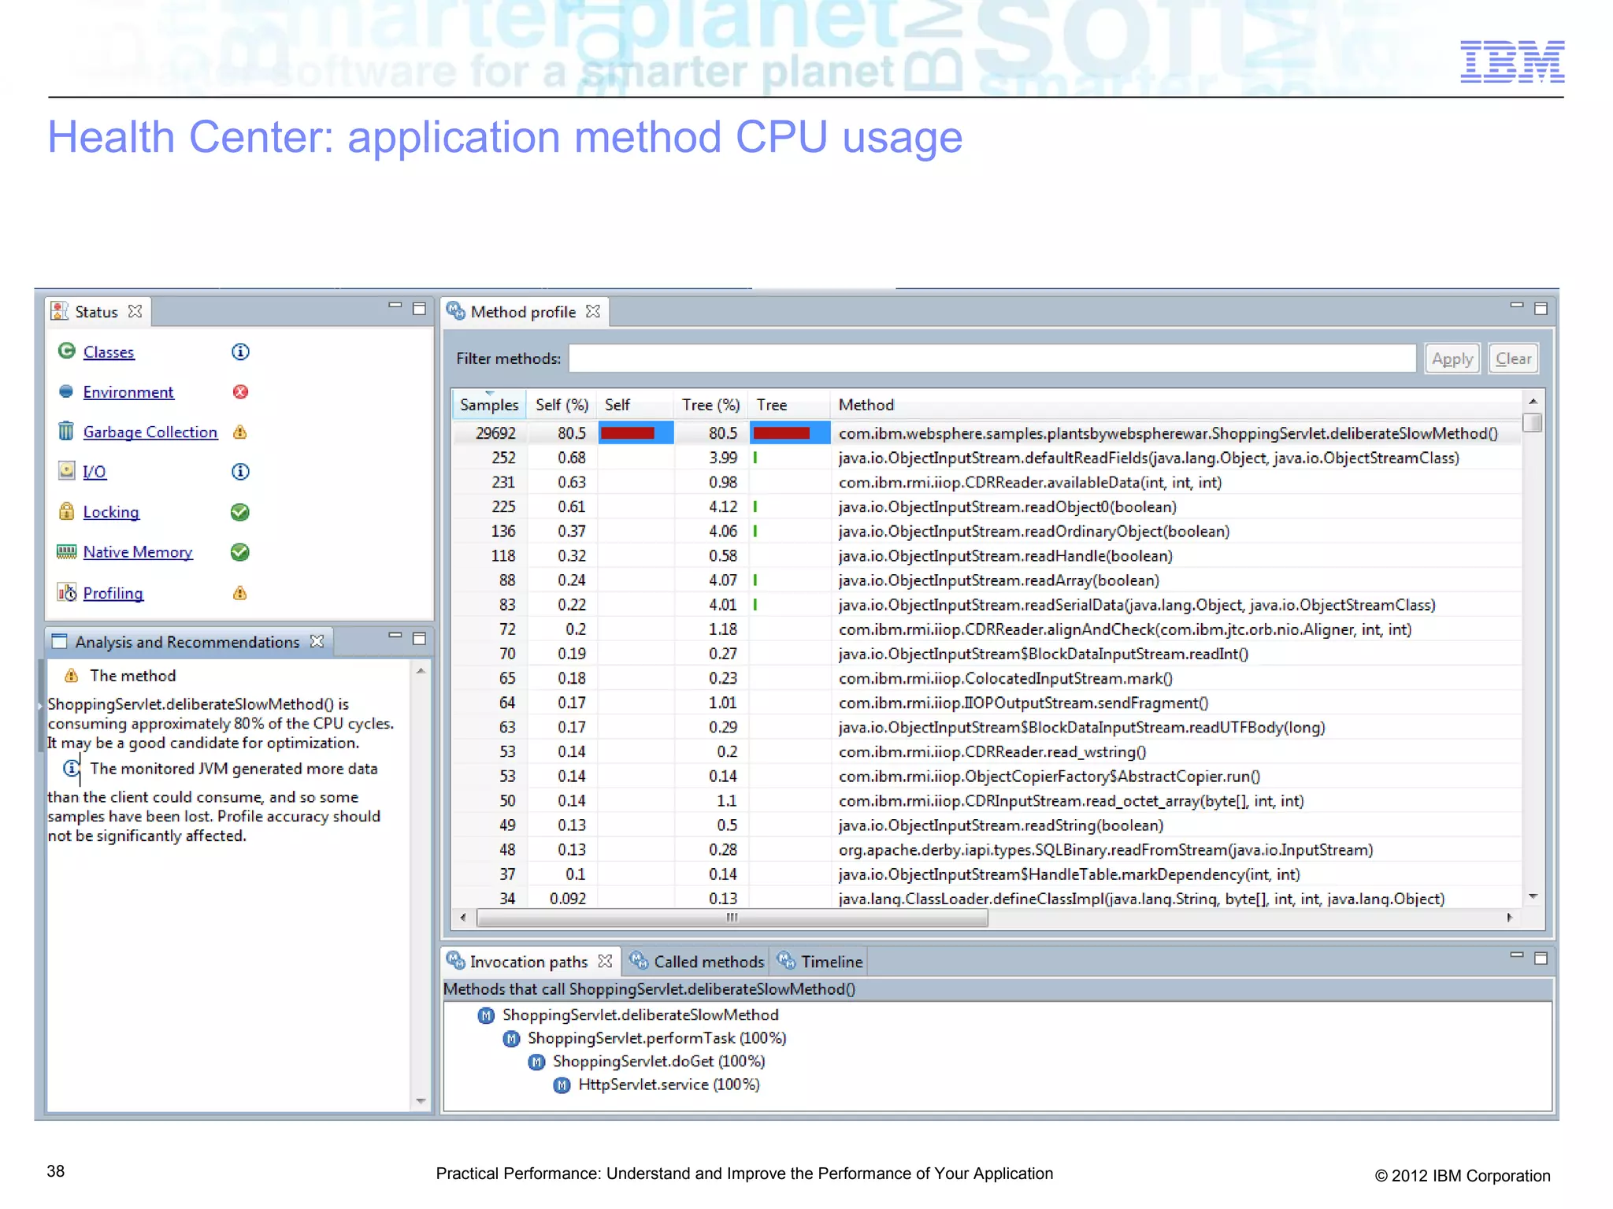The image size is (1613, 1209).
Task: Switch to the Timeline tab
Action: pyautogui.click(x=820, y=961)
